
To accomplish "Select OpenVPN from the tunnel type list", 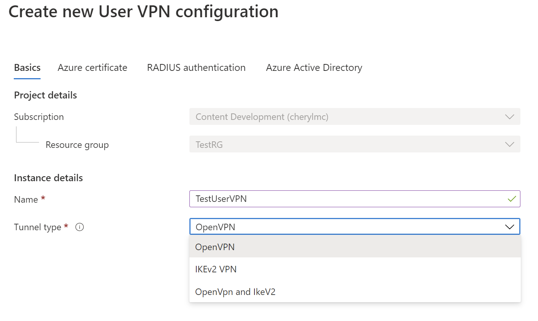I will click(215, 247).
